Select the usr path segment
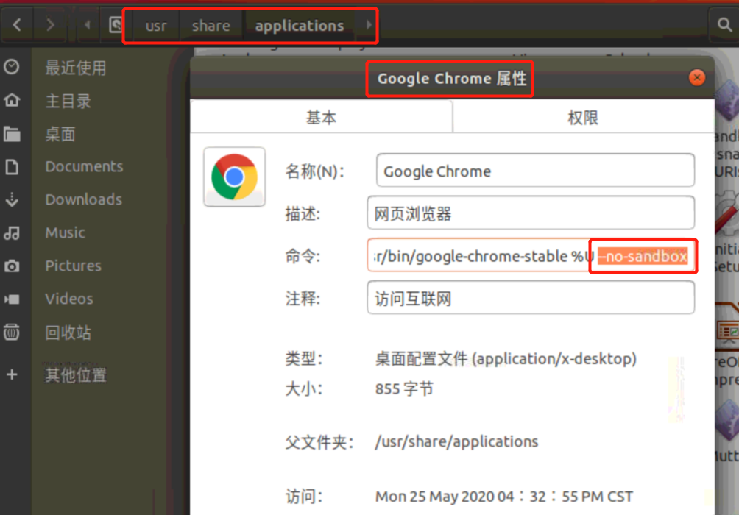The image size is (739, 515). 155,26
